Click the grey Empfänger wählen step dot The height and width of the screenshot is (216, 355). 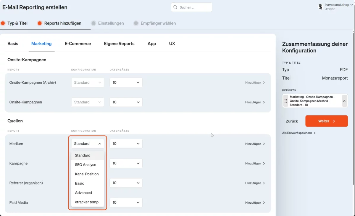point(136,23)
